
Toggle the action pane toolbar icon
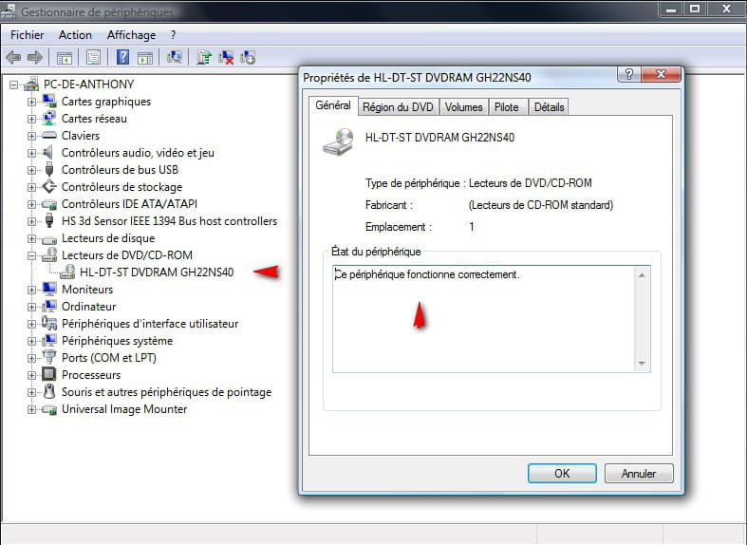tap(145, 58)
